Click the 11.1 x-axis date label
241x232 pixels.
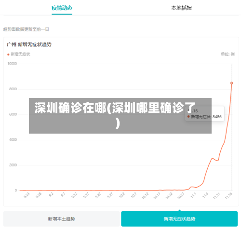193,195
